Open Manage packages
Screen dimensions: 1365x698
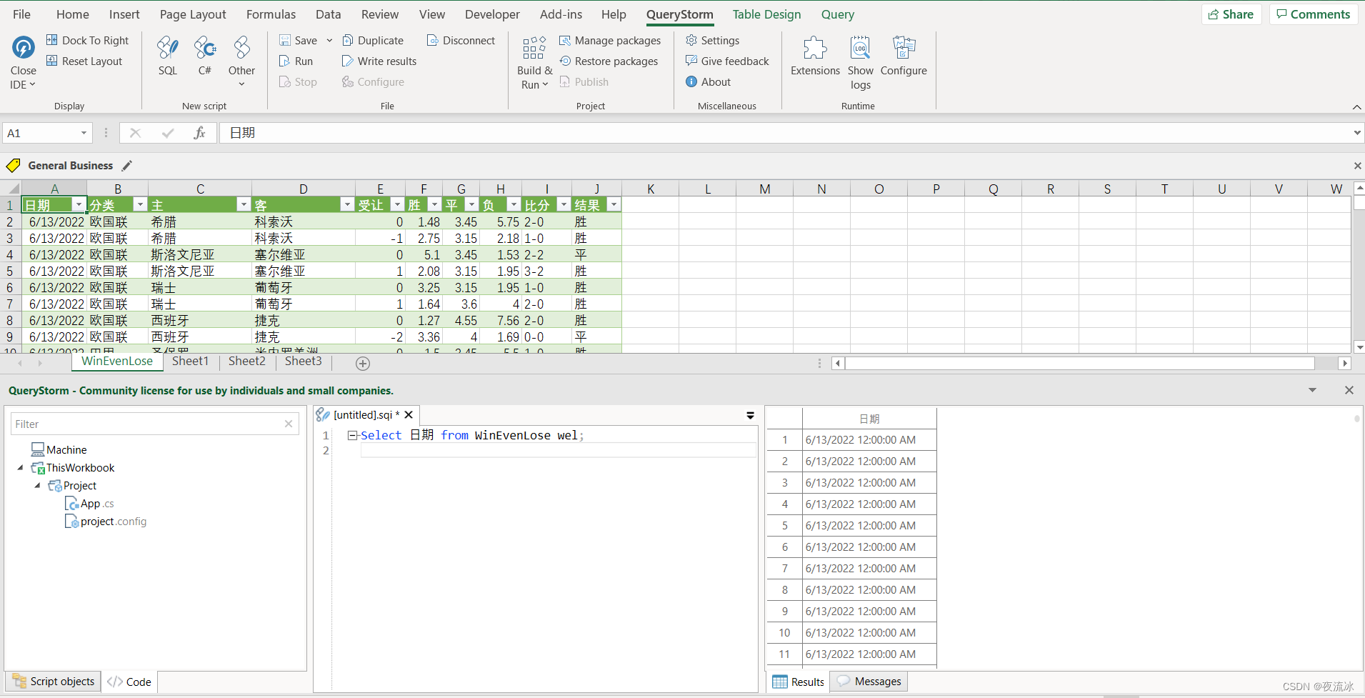(610, 40)
